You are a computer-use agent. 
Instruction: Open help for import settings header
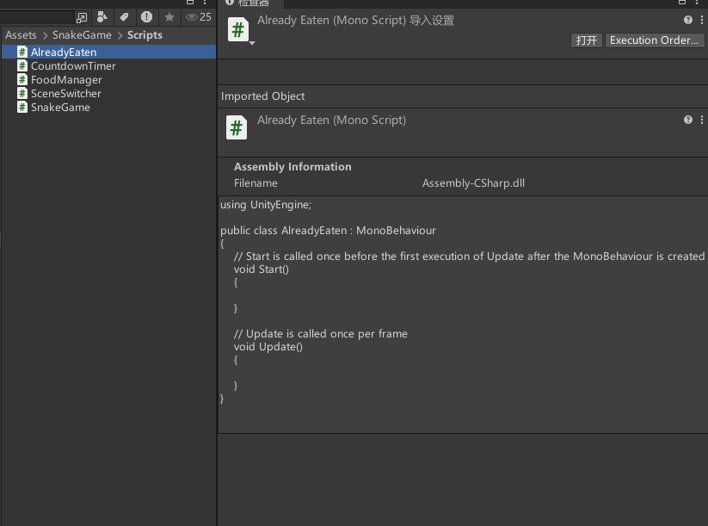[x=687, y=20]
